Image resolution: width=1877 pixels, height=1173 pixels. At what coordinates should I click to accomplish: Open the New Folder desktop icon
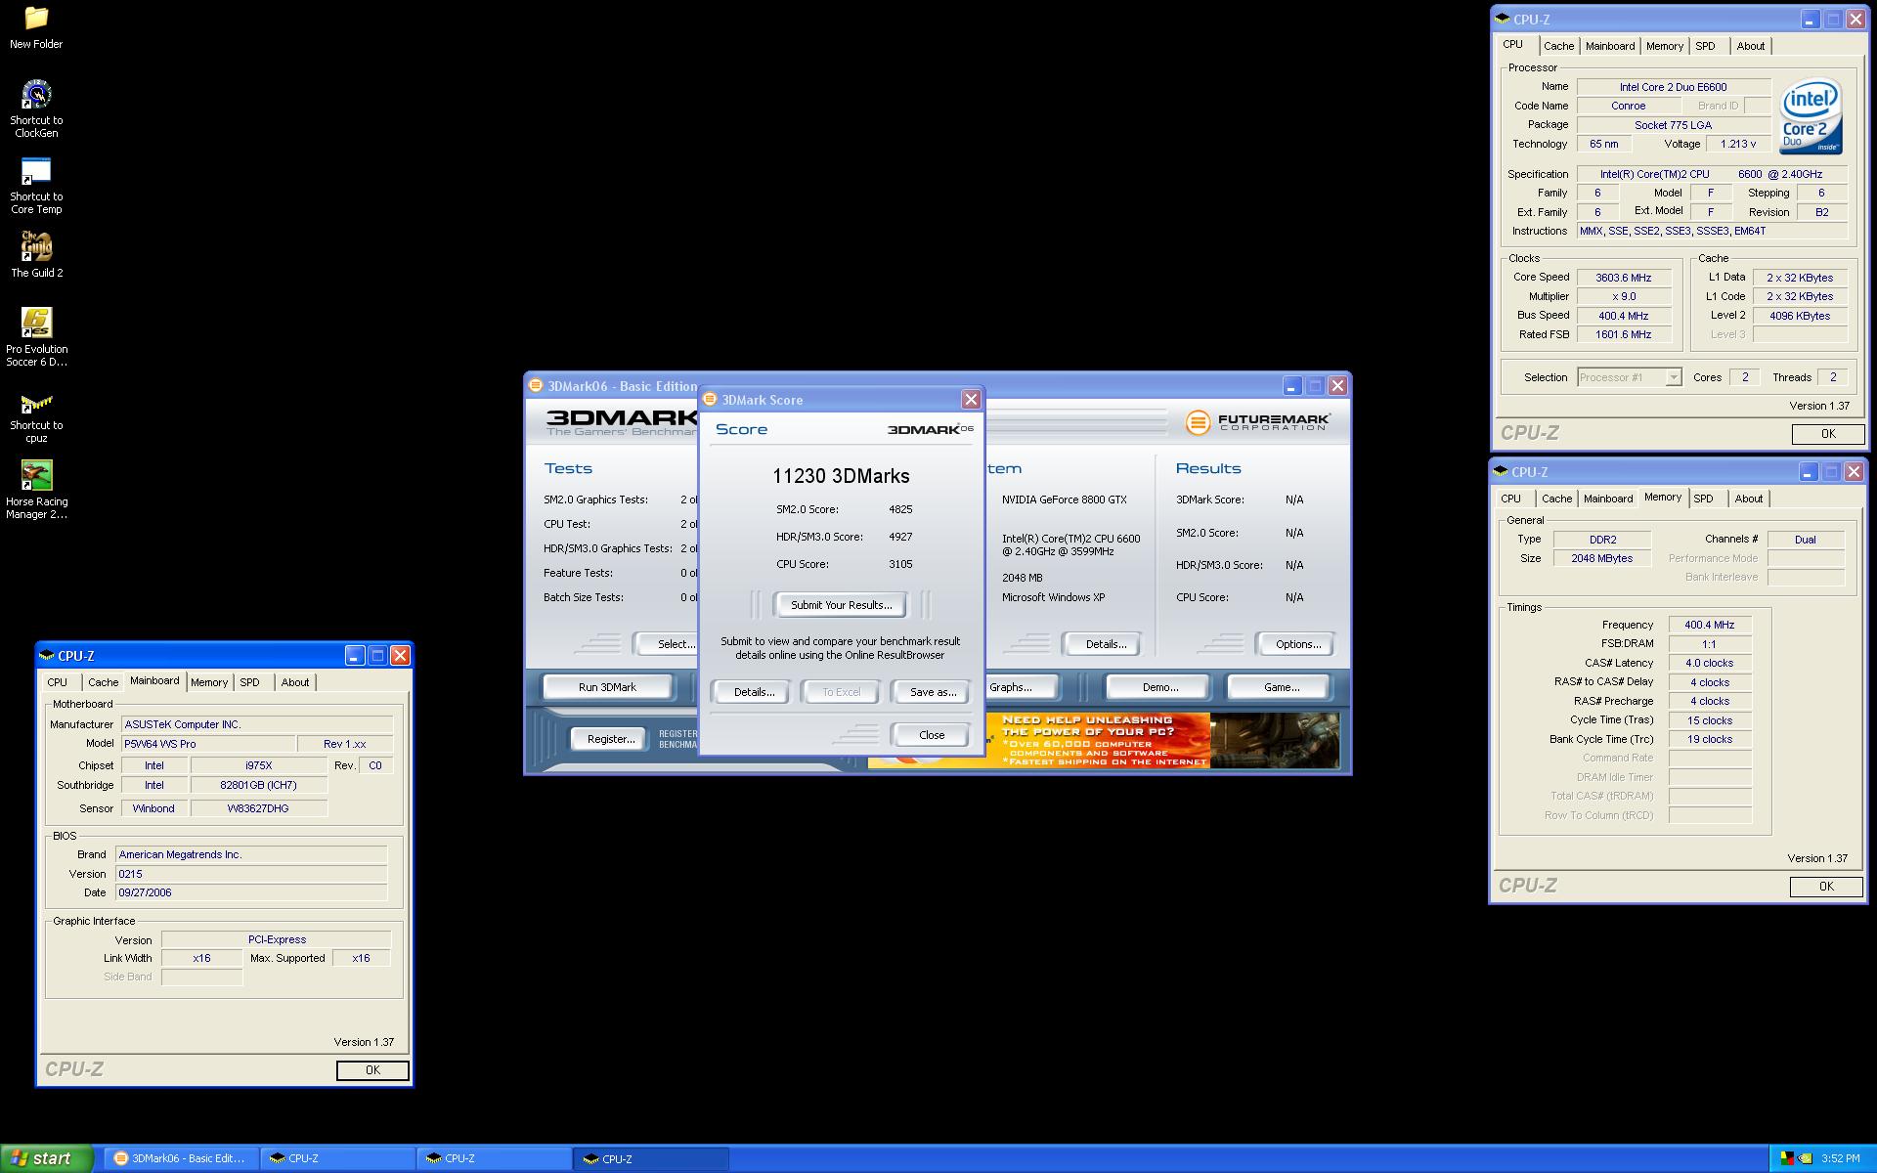pyautogui.click(x=36, y=27)
